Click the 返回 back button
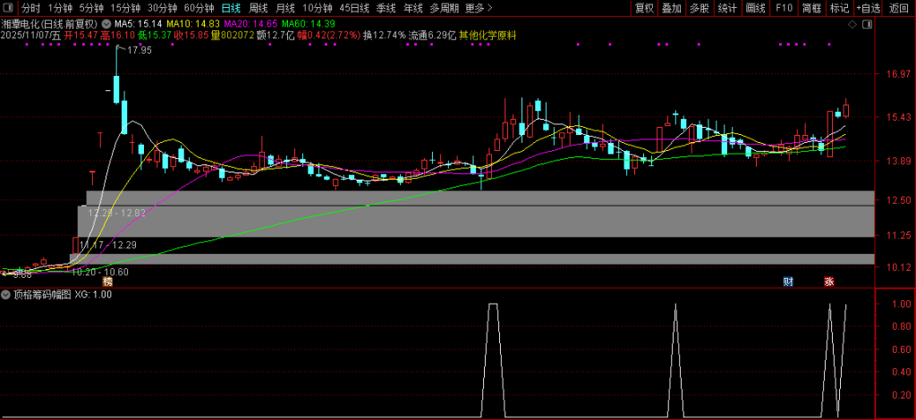This screenshot has height=420, width=916. [x=898, y=8]
